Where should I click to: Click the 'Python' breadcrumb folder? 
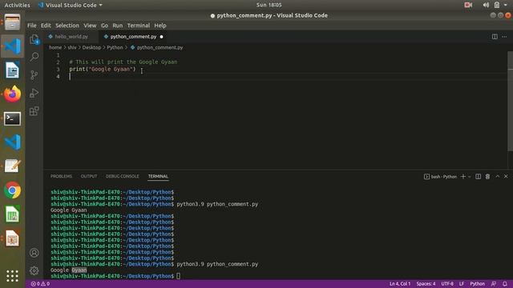(115, 48)
